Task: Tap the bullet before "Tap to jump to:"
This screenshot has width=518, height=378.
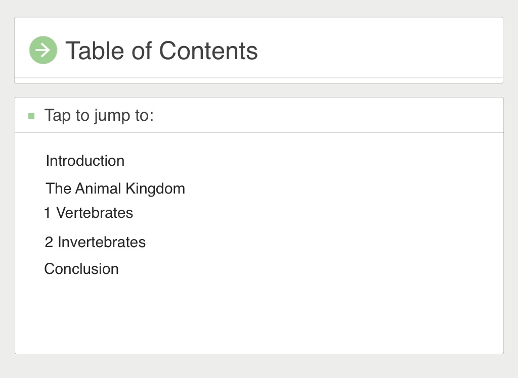Action: tap(32, 116)
